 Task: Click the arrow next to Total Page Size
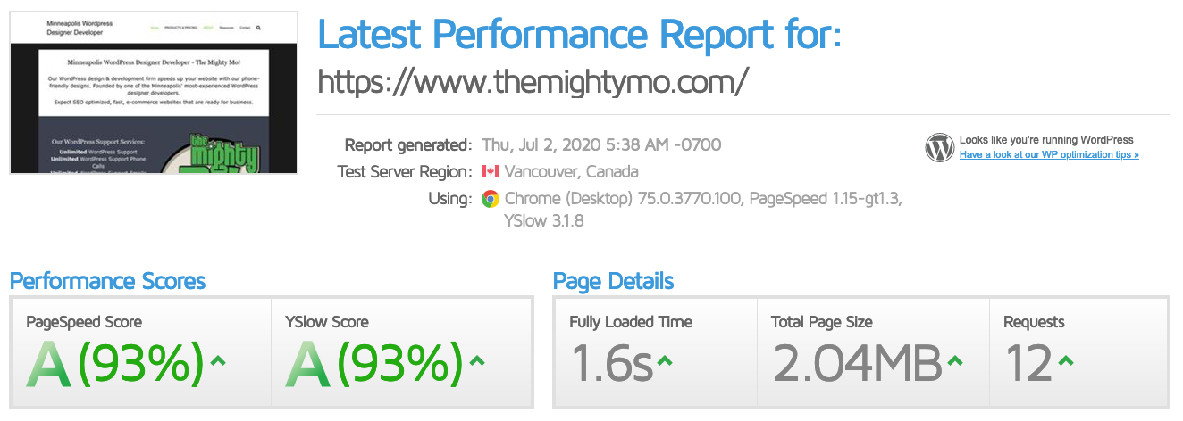[x=954, y=360]
